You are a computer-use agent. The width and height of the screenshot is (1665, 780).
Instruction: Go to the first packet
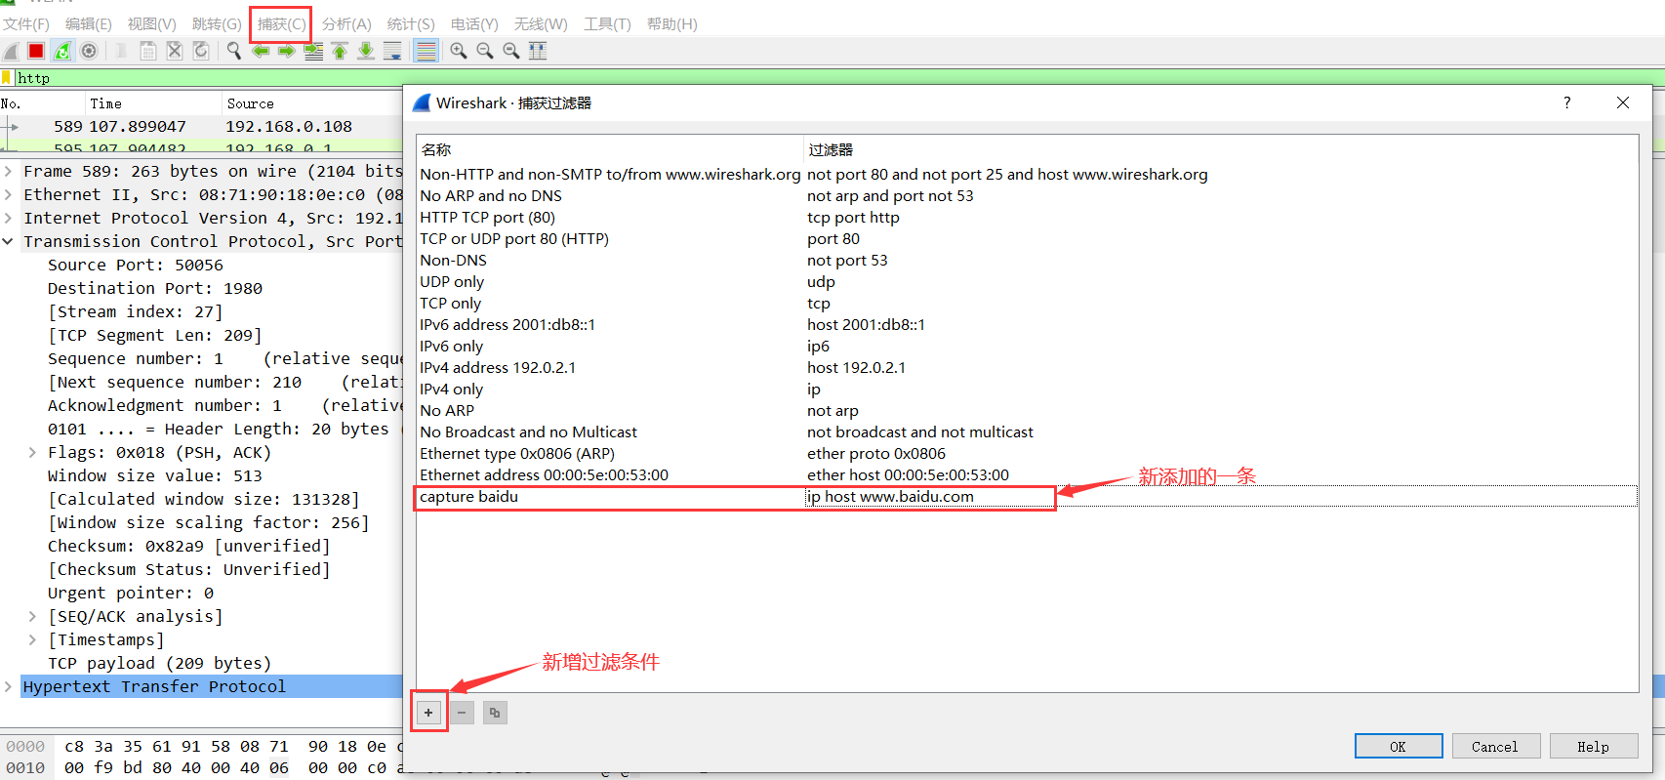[340, 51]
